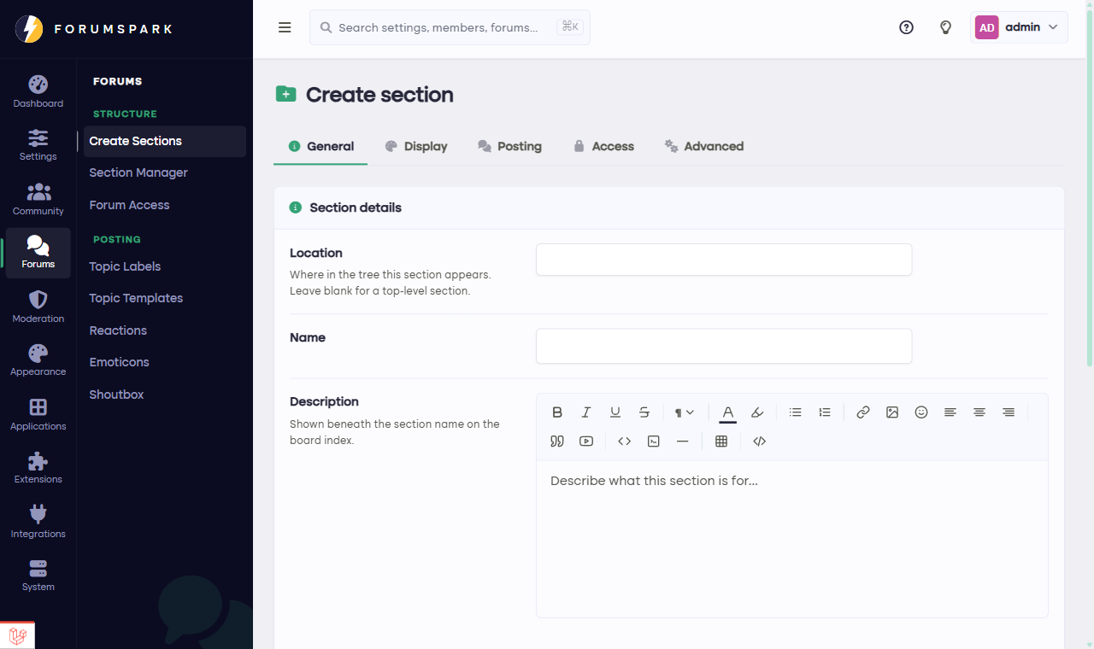Open the Advanced tab

click(x=704, y=146)
